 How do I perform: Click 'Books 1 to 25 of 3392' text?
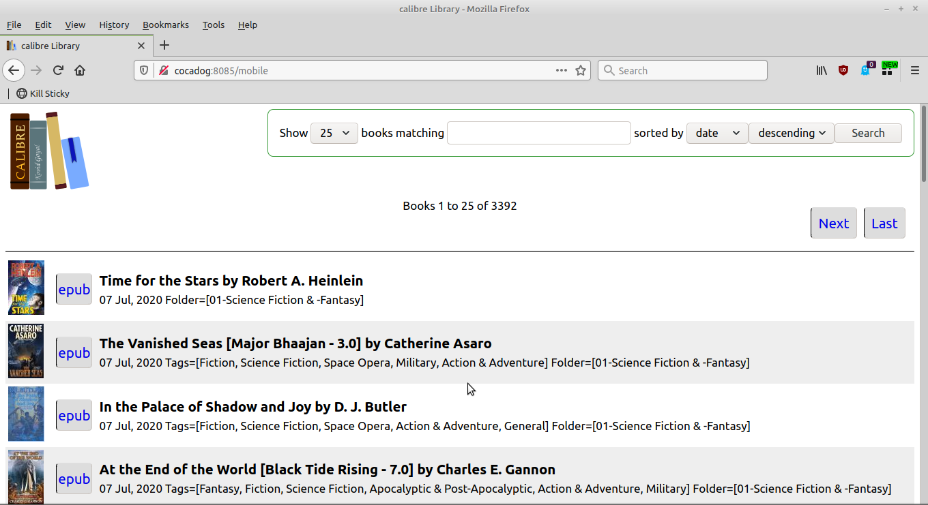click(x=460, y=206)
